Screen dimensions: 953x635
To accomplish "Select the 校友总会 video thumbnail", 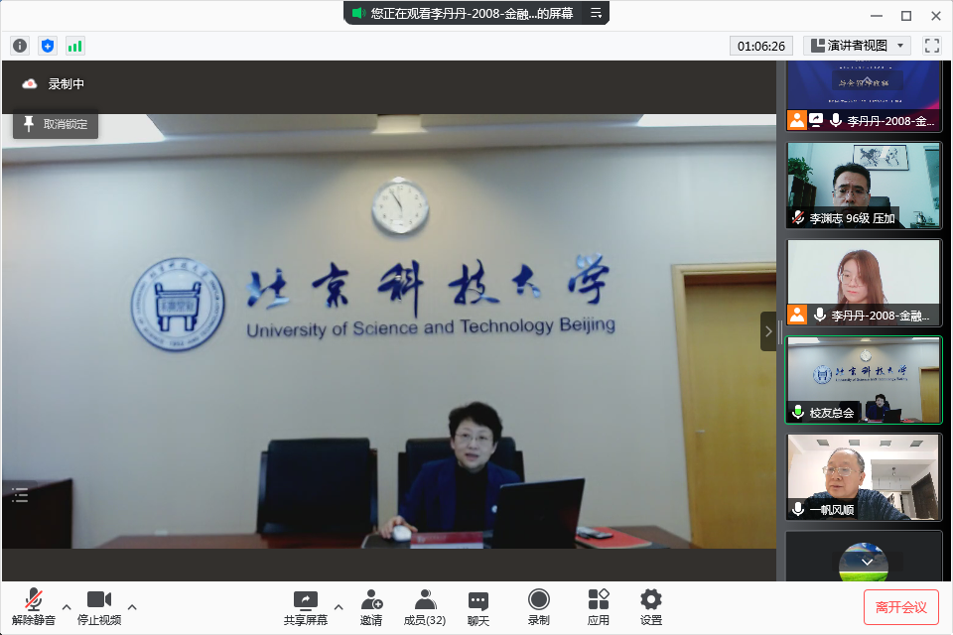I will (864, 380).
